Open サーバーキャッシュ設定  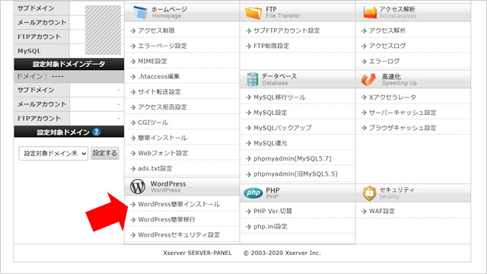pos(403,113)
